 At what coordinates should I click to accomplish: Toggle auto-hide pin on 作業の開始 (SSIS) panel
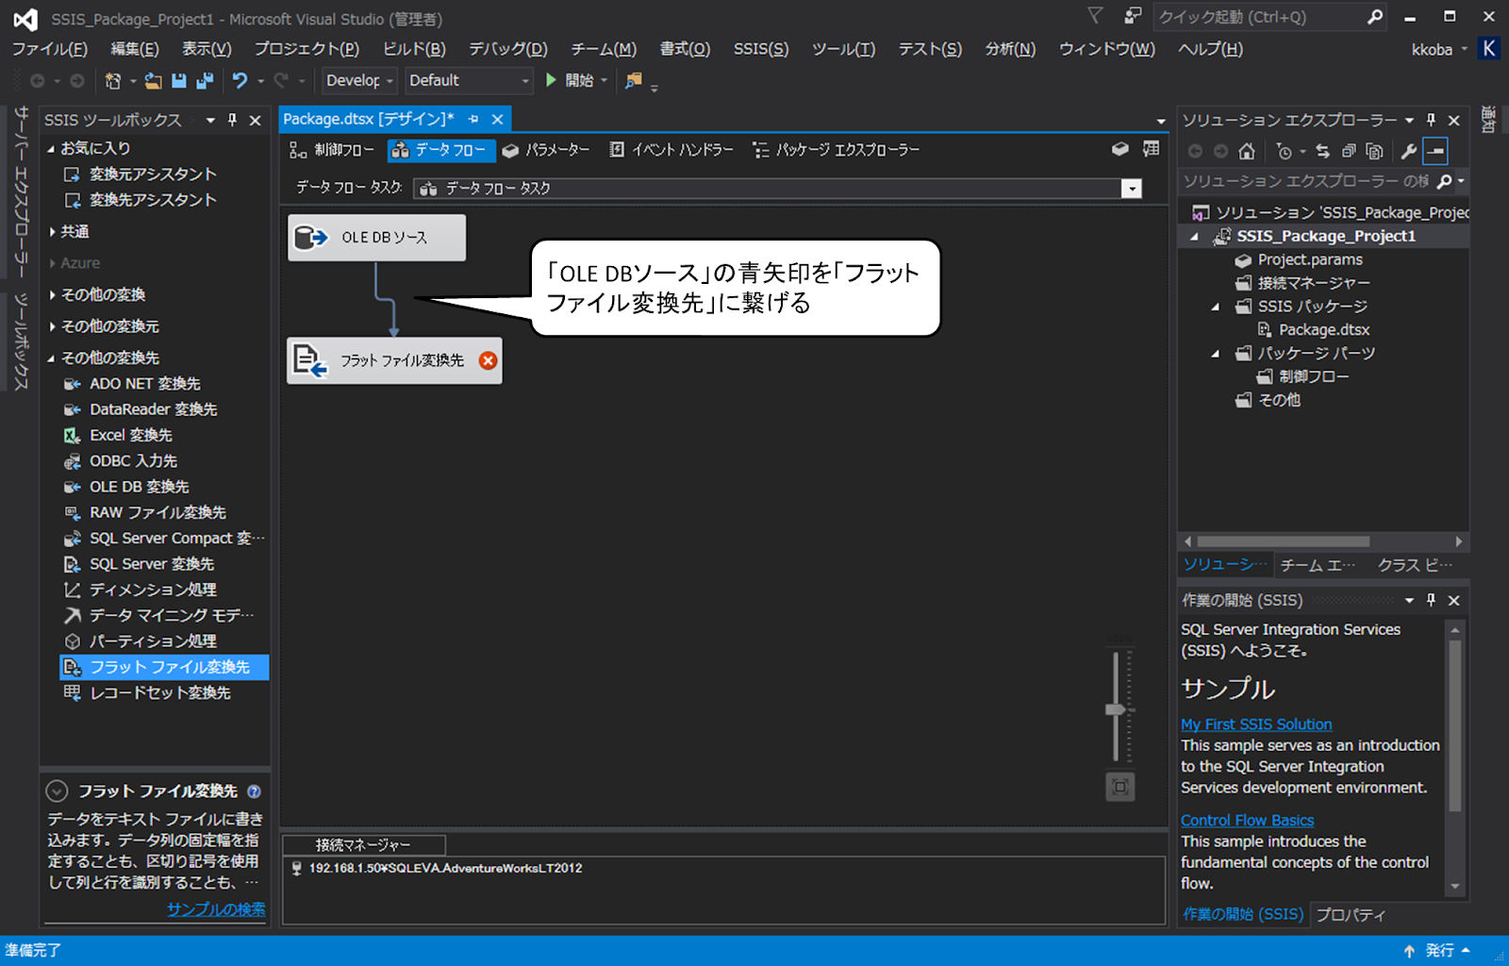click(x=1431, y=600)
